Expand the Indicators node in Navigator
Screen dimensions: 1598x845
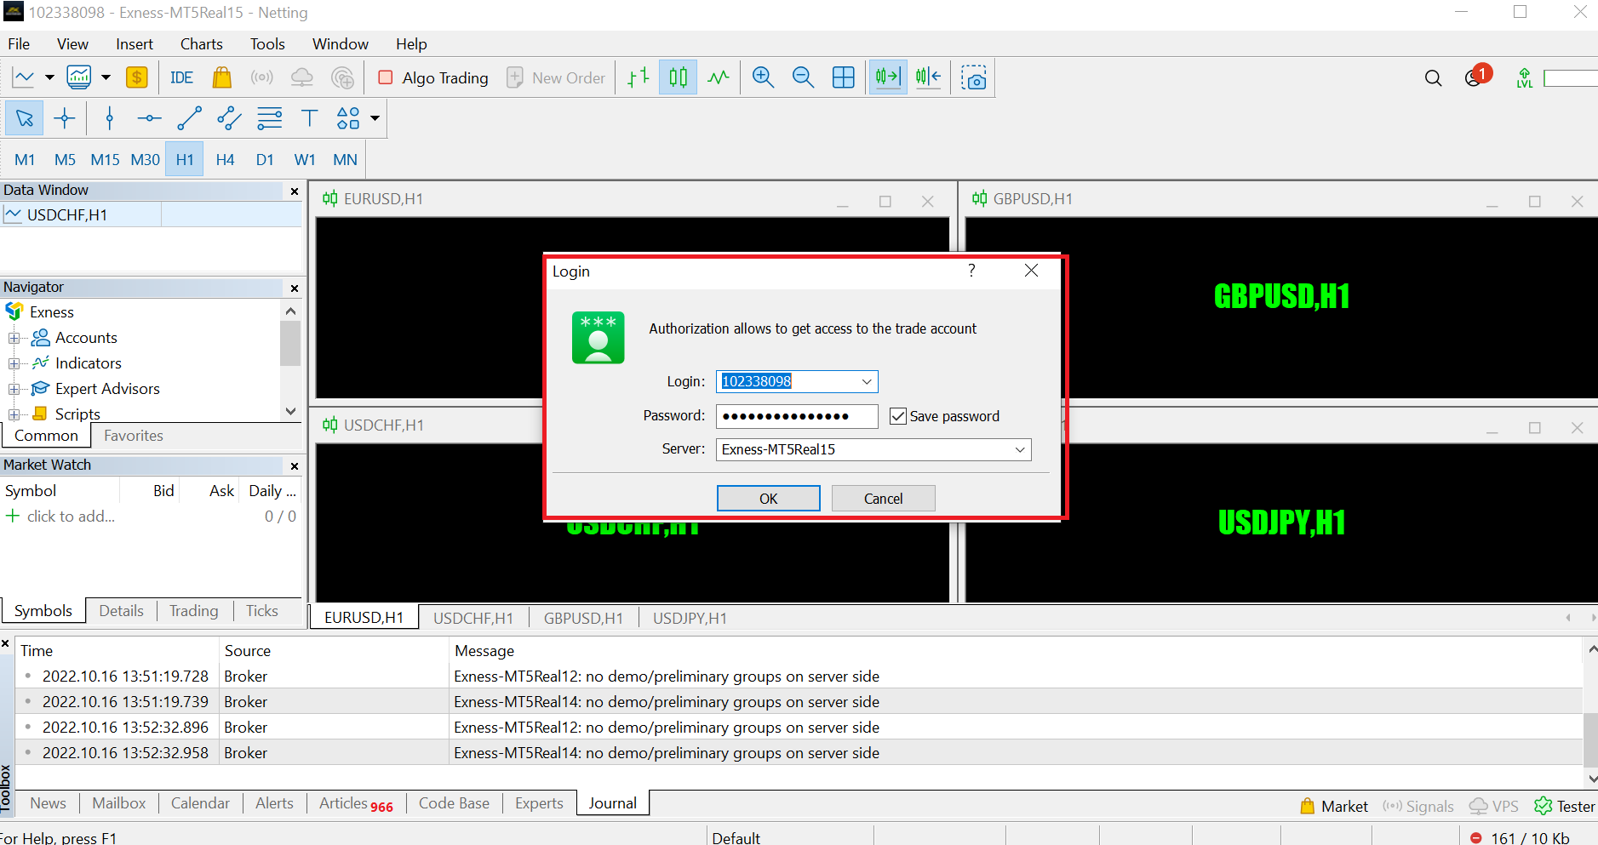click(14, 363)
